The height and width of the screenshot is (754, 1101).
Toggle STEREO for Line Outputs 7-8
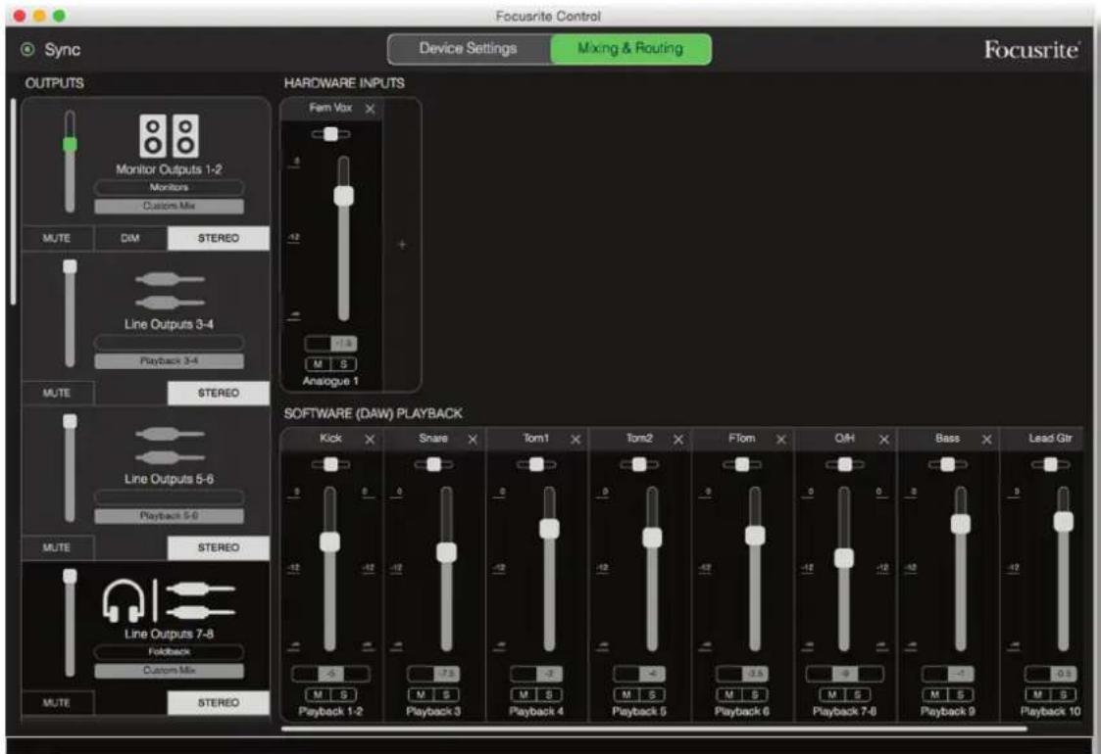[x=219, y=702]
